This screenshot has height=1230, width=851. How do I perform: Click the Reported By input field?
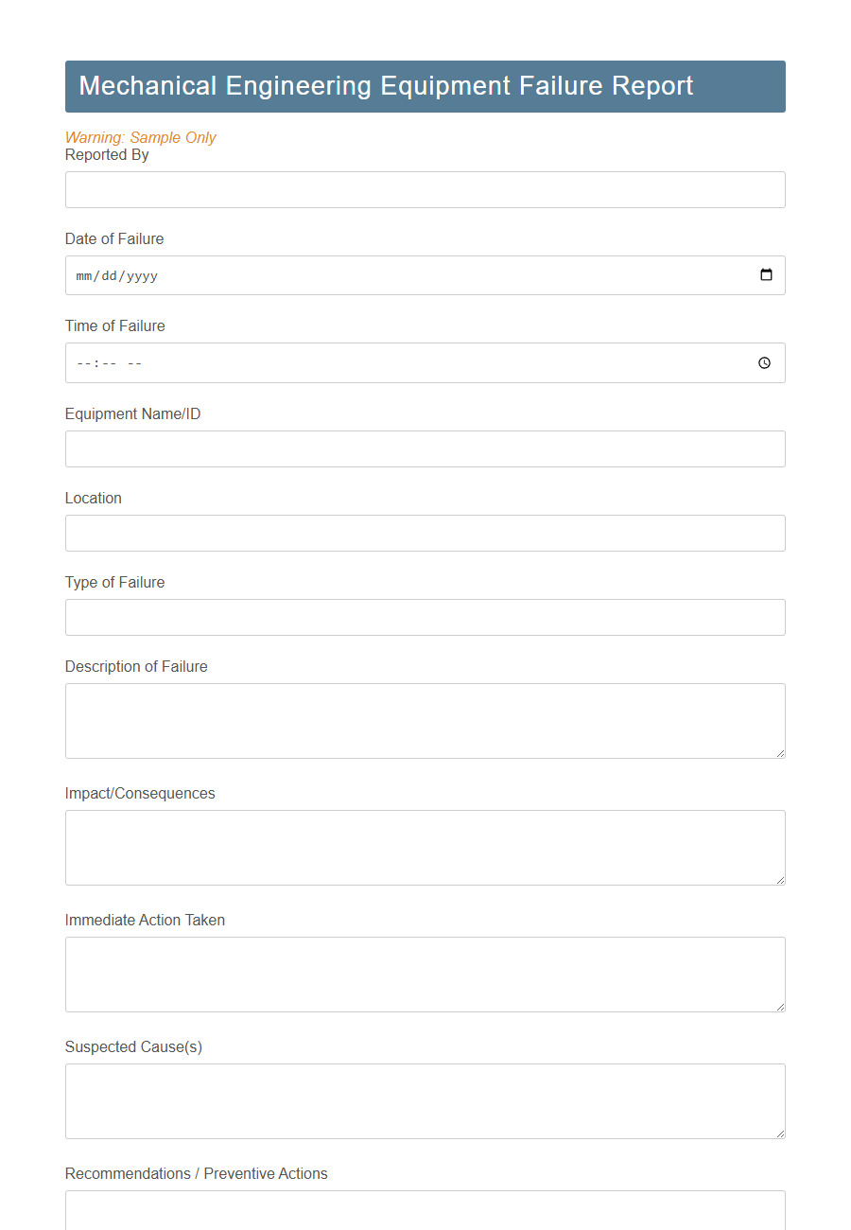[x=424, y=189]
